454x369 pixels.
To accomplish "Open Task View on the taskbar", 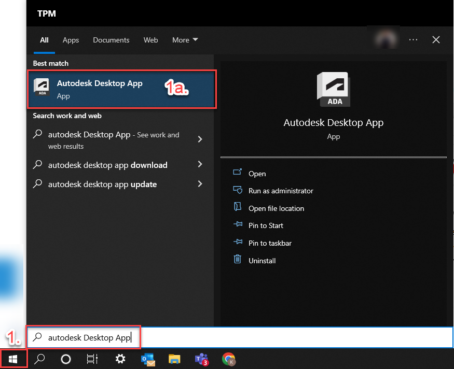I will pyautogui.click(x=92, y=359).
